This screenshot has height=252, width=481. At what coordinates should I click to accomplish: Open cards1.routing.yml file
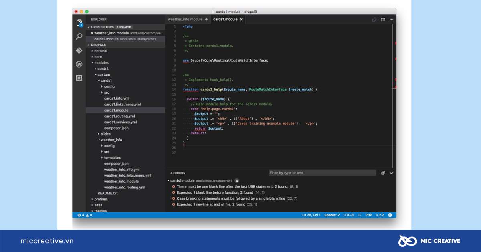pos(119,116)
